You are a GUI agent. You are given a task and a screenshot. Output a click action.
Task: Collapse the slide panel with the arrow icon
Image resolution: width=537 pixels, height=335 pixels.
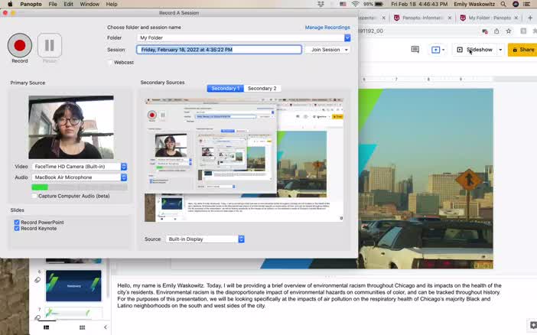(105, 327)
